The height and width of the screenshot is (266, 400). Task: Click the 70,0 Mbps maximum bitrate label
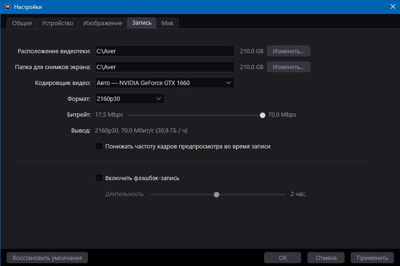click(282, 115)
